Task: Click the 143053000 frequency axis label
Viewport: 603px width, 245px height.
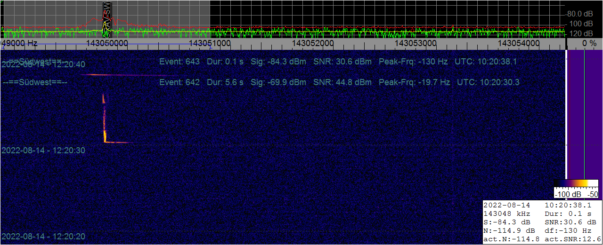Action: 416,43
